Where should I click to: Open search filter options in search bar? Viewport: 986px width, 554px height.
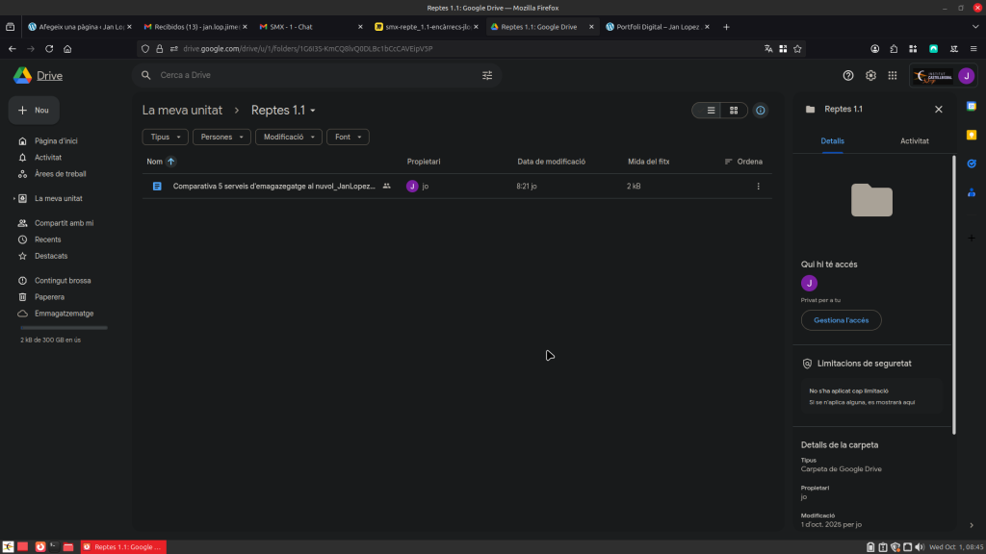coord(486,75)
